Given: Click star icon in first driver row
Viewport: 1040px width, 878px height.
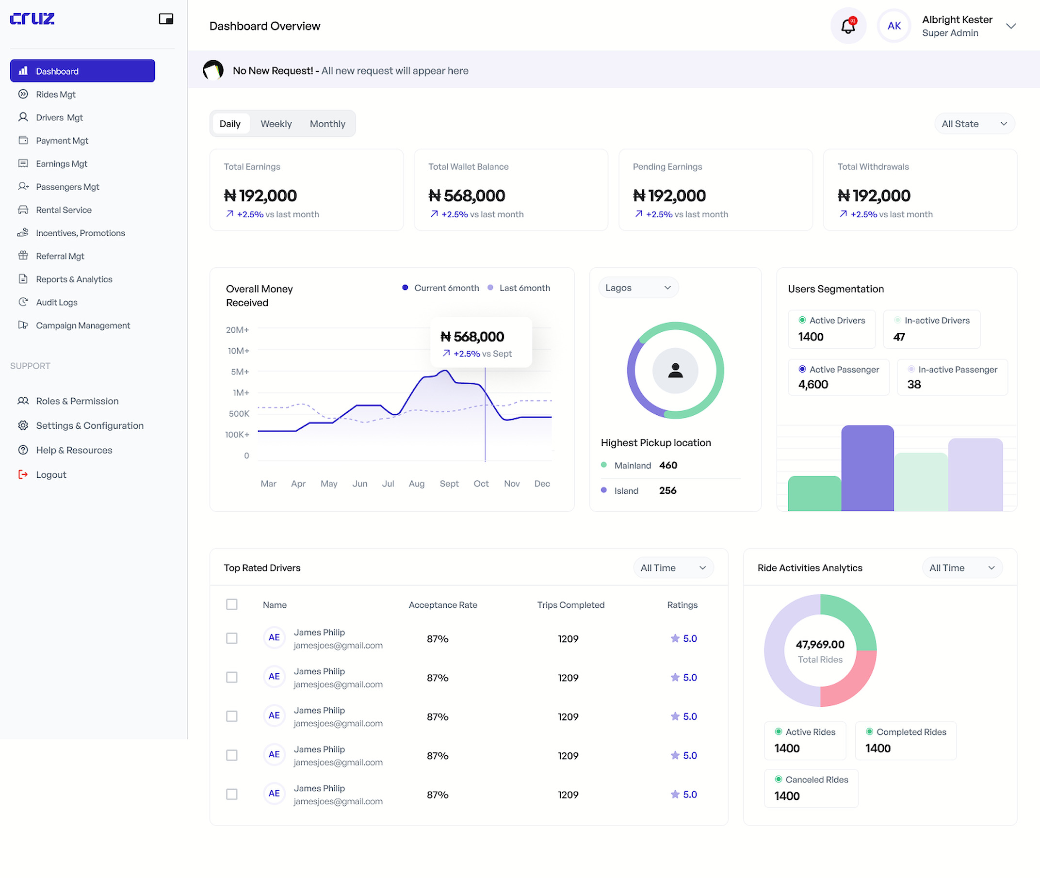Looking at the screenshot, I should (675, 638).
